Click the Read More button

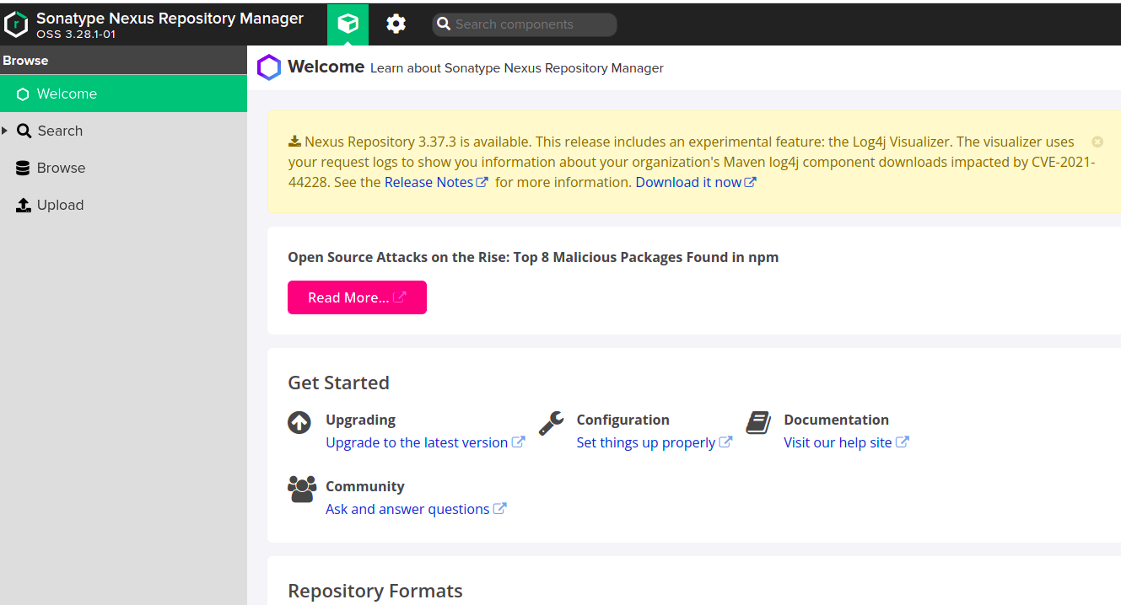(357, 297)
